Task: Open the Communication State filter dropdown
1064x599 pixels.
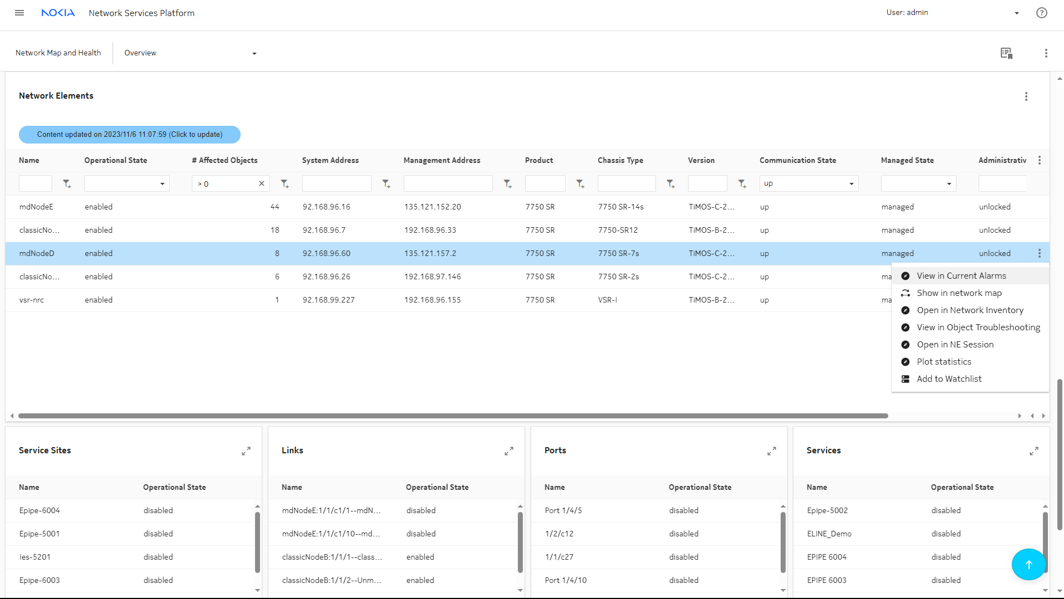Action: (x=808, y=183)
